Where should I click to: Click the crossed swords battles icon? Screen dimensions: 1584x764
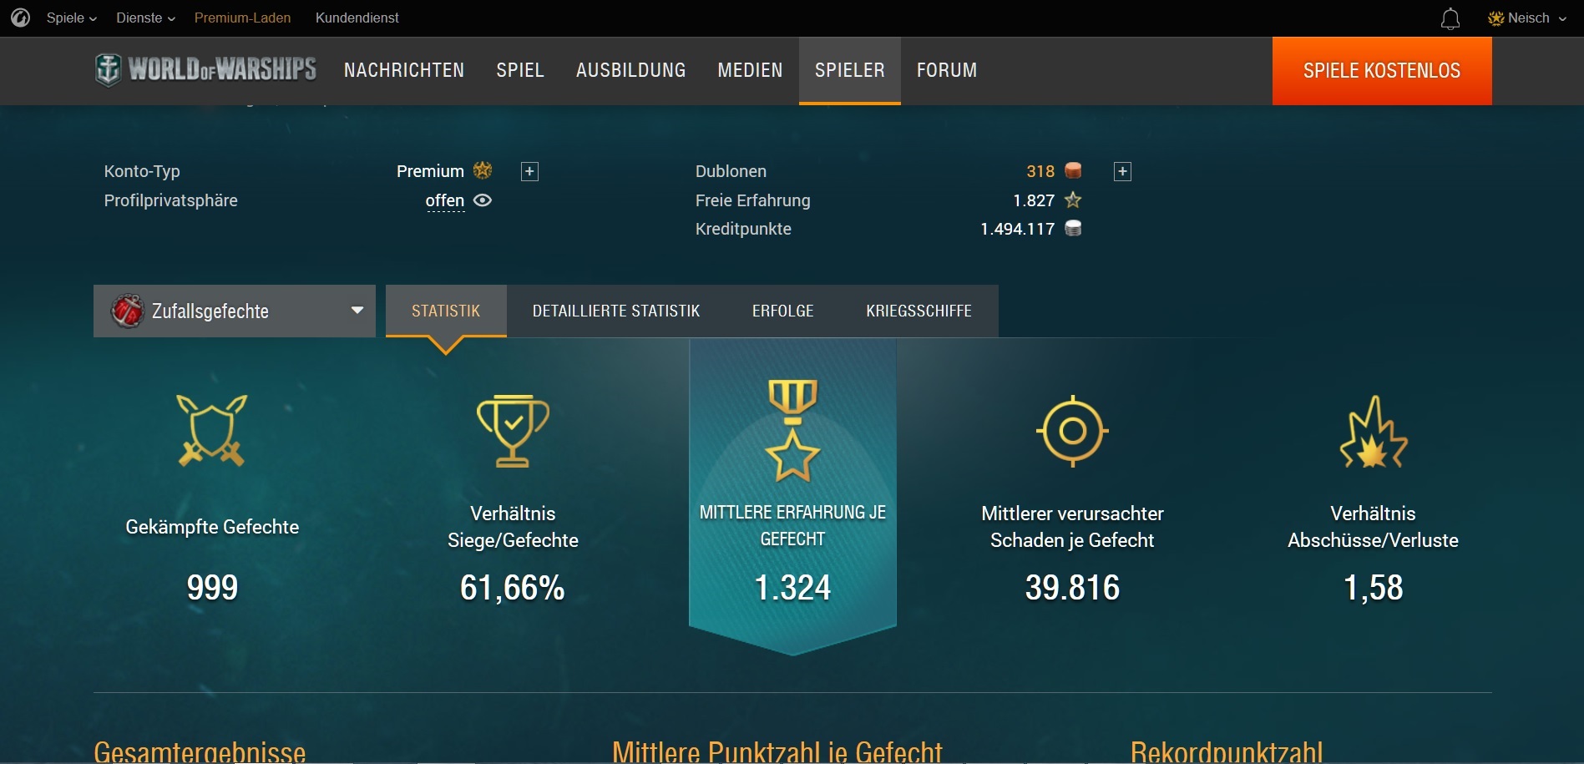(212, 431)
